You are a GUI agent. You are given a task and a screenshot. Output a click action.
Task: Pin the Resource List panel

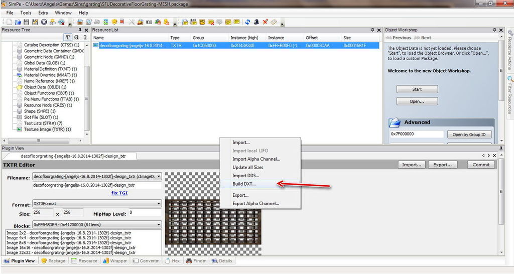click(372, 30)
